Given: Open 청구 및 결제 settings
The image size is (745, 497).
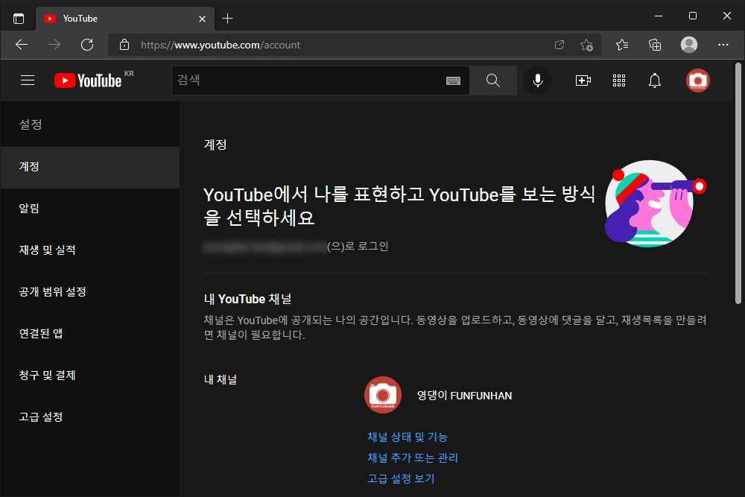Looking at the screenshot, I should (90, 376).
